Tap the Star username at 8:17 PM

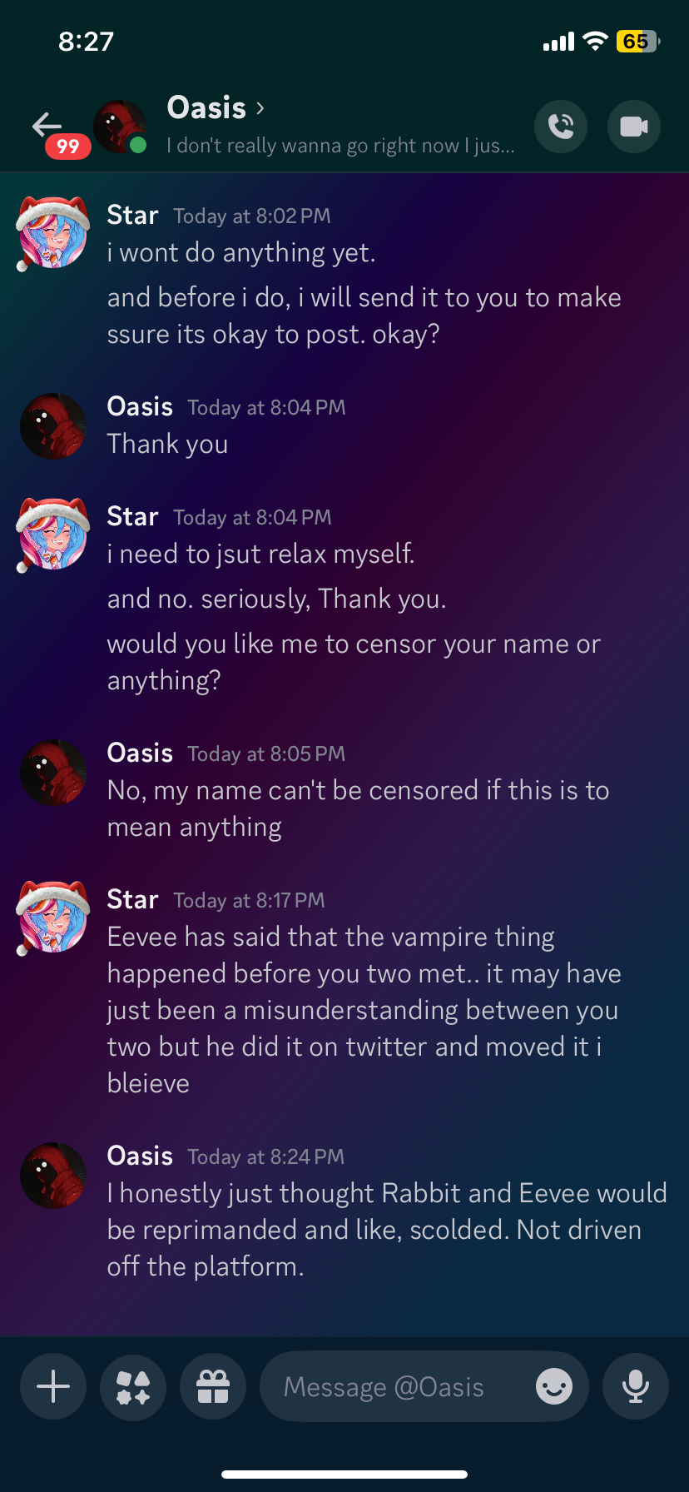[x=132, y=899]
